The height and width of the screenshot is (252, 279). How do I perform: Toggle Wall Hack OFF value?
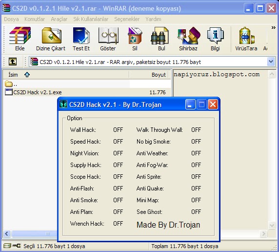(x=118, y=130)
